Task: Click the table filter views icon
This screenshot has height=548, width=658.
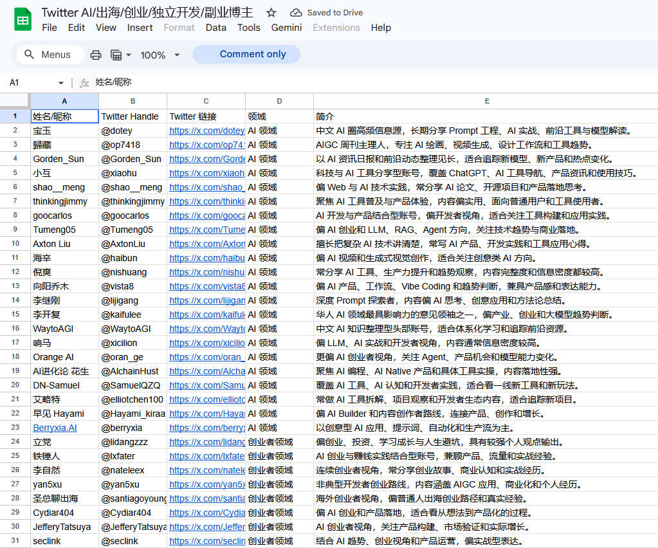Action: click(116, 55)
